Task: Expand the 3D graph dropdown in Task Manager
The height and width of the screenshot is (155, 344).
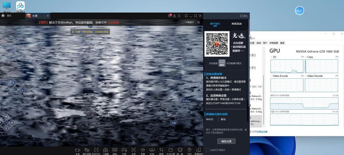Action: (x=271, y=57)
